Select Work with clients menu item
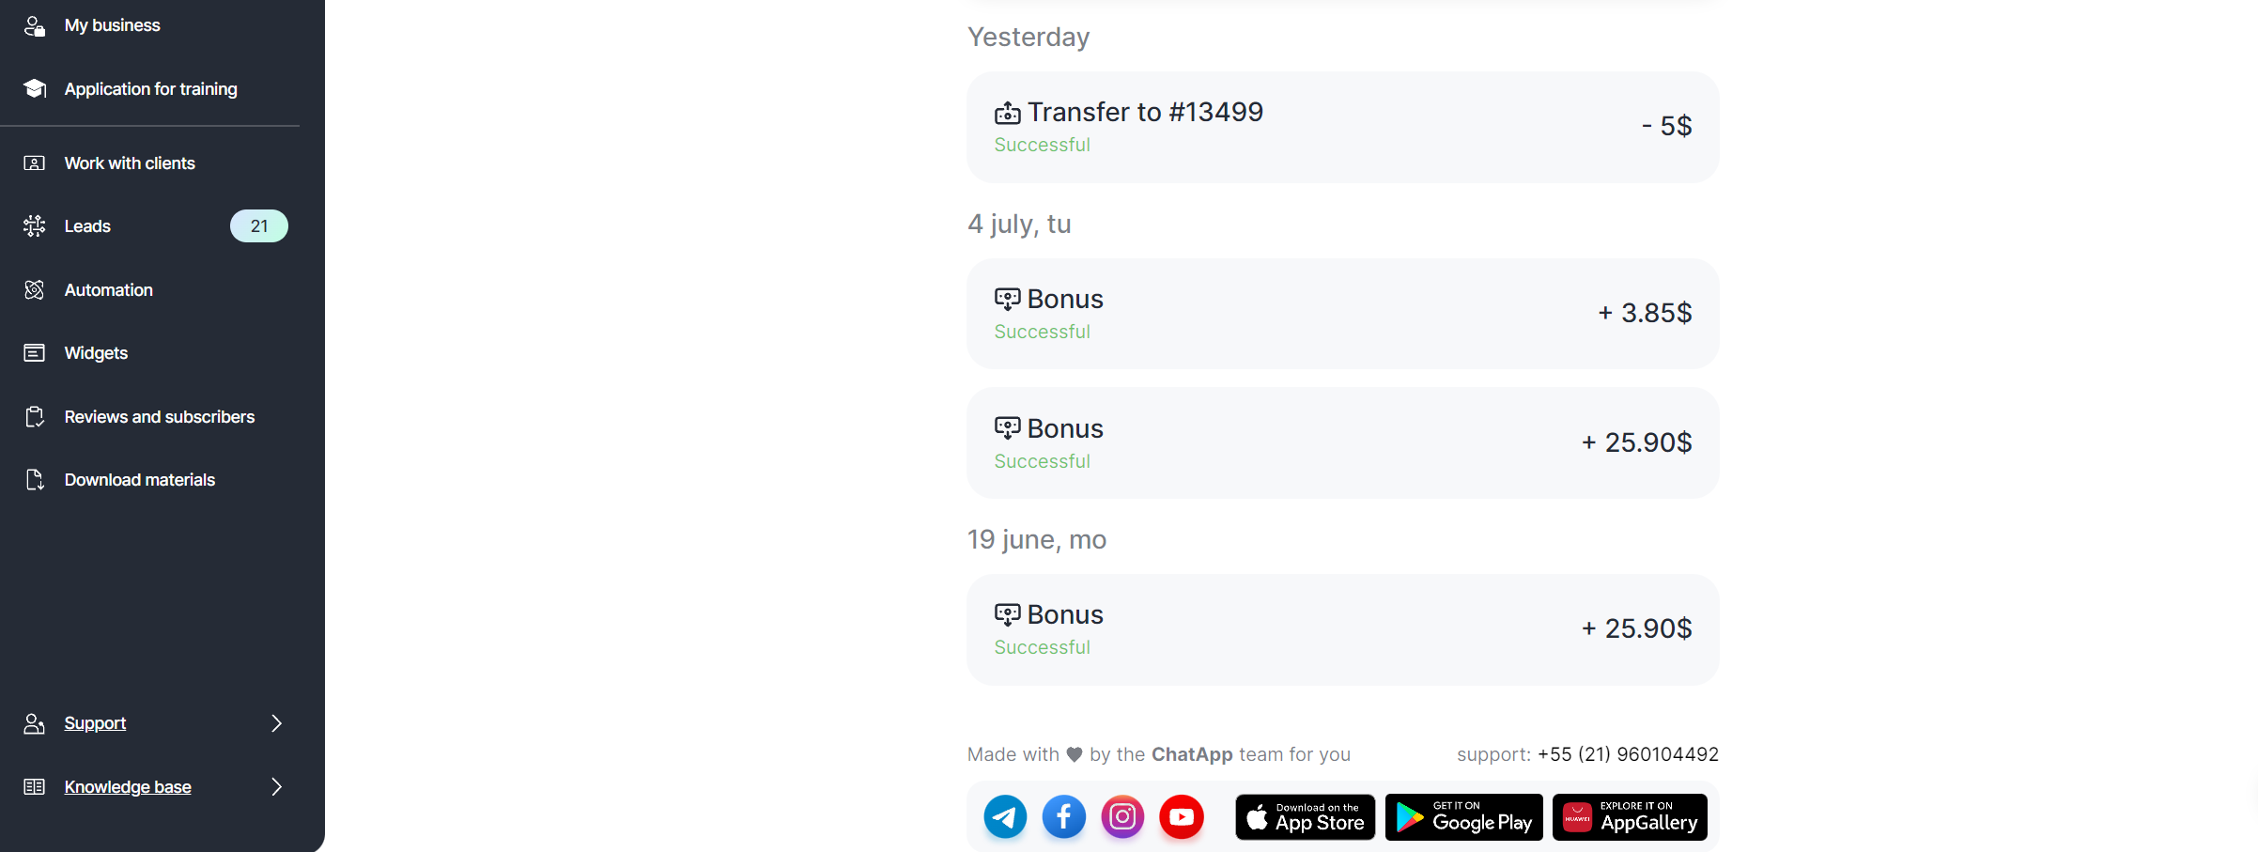Image resolution: width=2258 pixels, height=852 pixels. click(130, 163)
